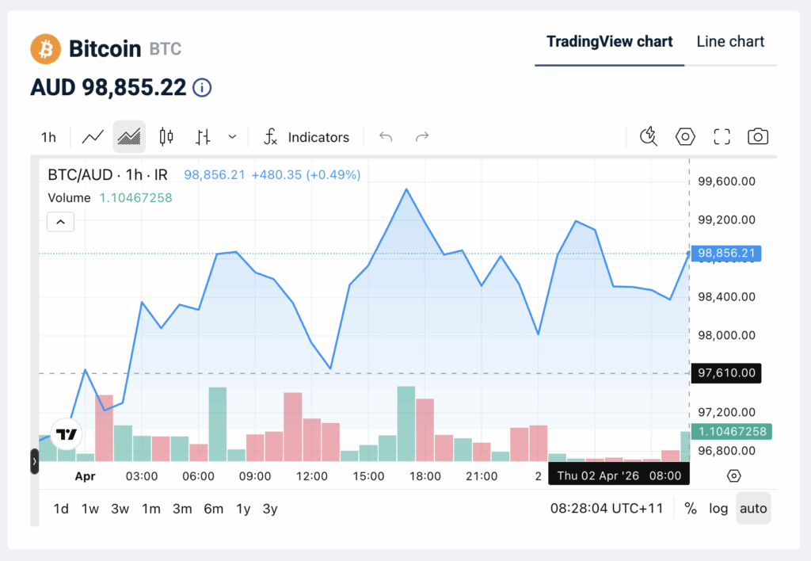Viewport: 811px width, 561px height.
Task: Select the 1d time range button
Action: pos(60,509)
